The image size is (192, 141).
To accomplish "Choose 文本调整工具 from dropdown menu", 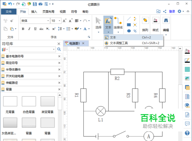I will pos(133,43).
